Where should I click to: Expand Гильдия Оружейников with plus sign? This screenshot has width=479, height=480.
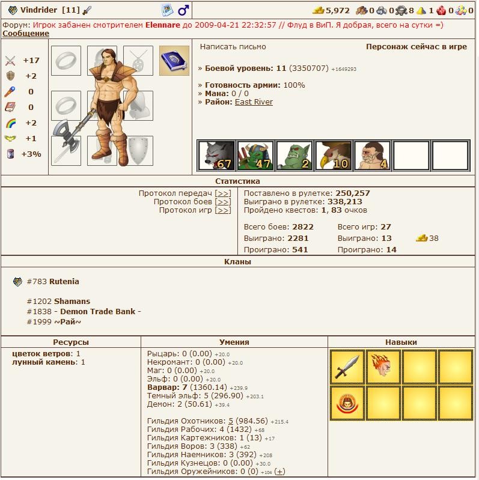click(279, 472)
